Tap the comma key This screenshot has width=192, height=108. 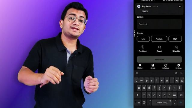149,103
